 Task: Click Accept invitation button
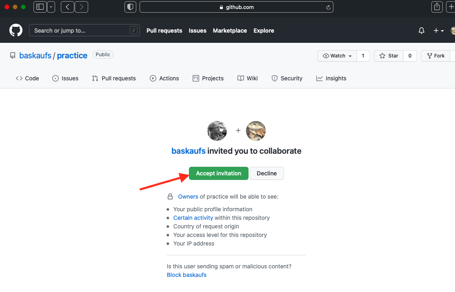(x=218, y=173)
